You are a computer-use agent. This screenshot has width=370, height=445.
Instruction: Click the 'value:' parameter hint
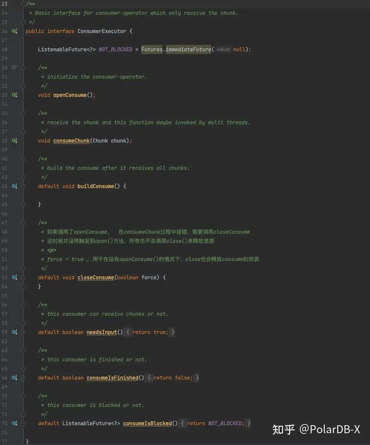coord(223,49)
